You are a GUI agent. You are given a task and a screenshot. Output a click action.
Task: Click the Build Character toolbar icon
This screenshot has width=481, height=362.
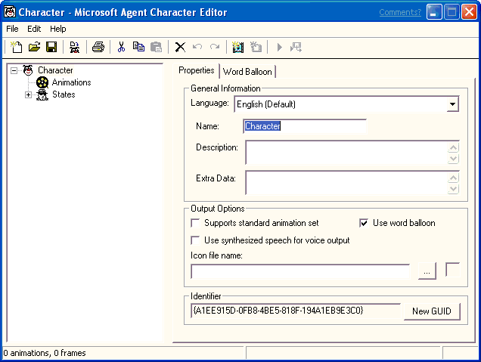[x=74, y=47]
